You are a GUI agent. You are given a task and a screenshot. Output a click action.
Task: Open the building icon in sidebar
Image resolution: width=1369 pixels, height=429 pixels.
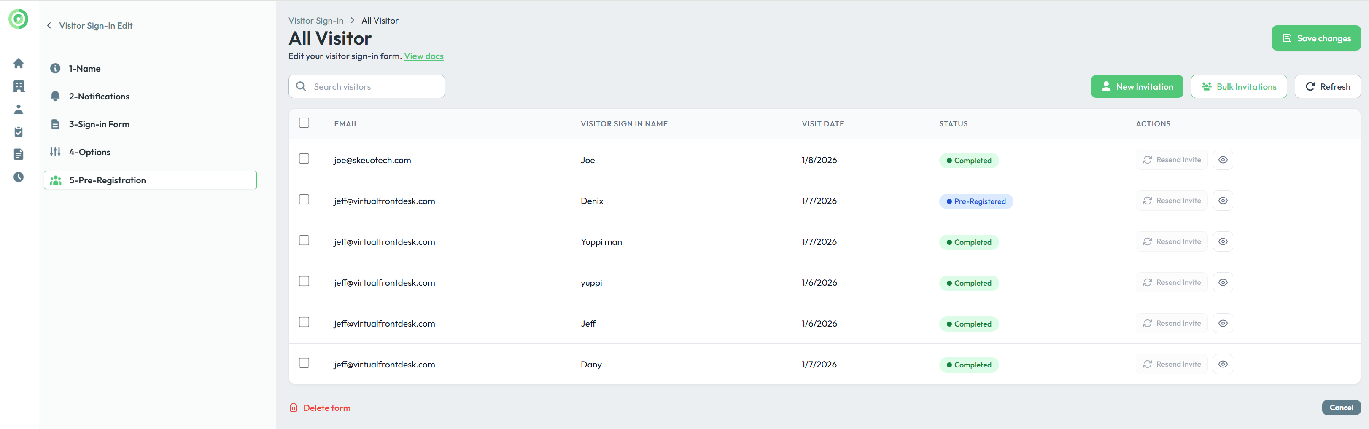click(x=19, y=86)
